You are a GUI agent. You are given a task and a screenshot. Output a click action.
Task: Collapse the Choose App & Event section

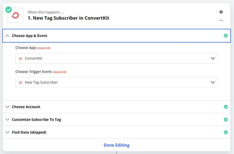click(x=7, y=36)
